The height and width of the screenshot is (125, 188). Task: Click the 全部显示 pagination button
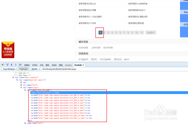tap(151, 32)
